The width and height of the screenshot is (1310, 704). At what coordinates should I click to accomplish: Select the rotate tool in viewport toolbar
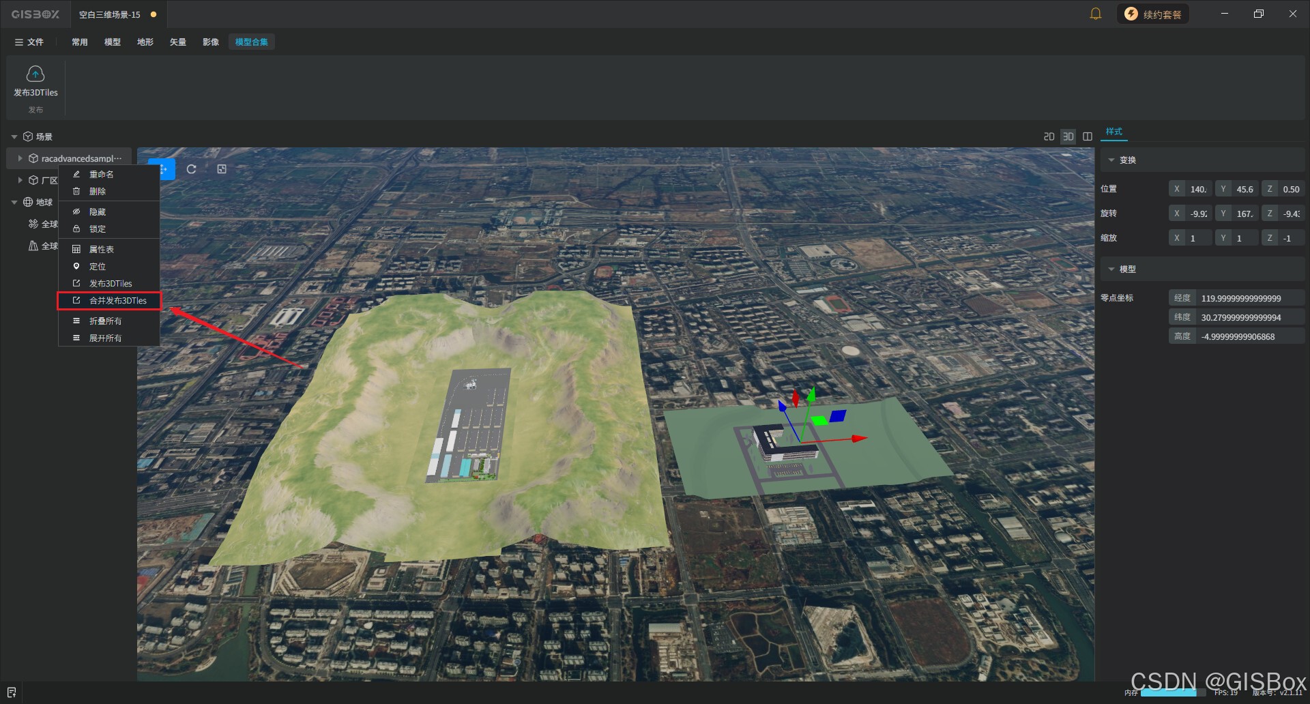(192, 169)
